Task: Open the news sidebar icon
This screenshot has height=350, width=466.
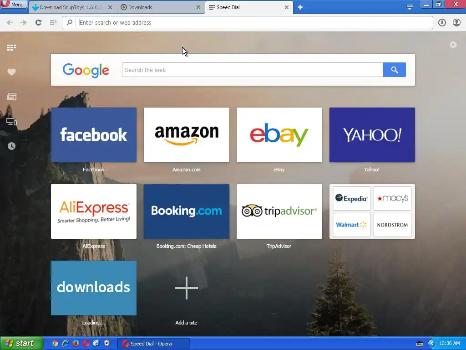Action: (x=11, y=97)
